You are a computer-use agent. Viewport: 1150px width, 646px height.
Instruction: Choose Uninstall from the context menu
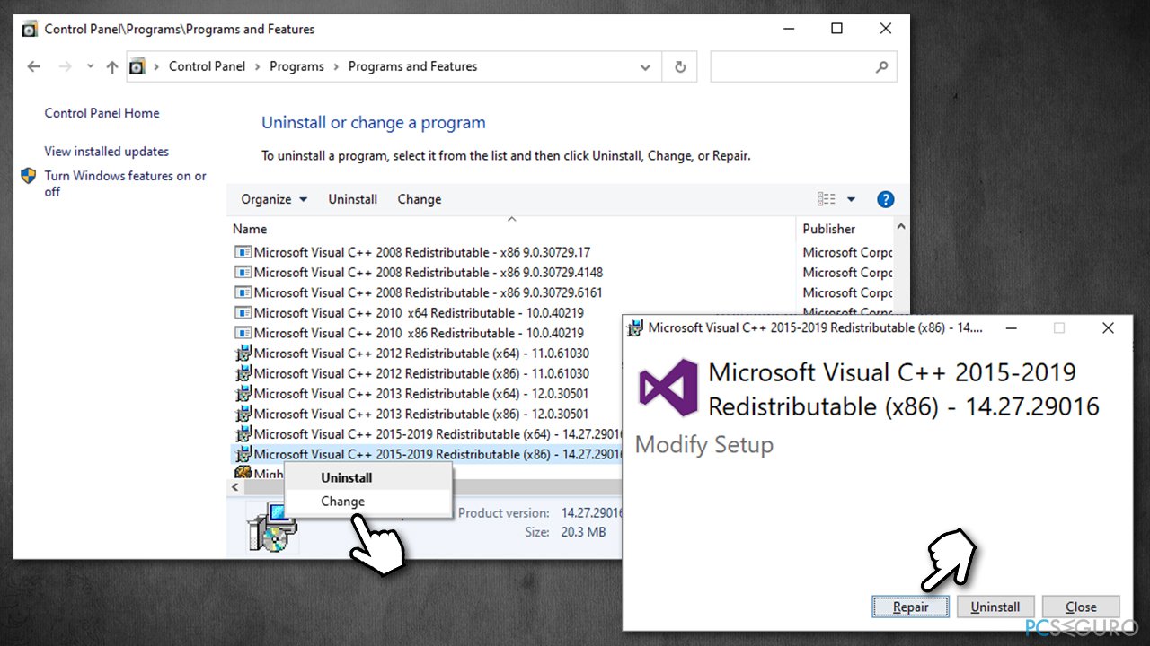346,477
